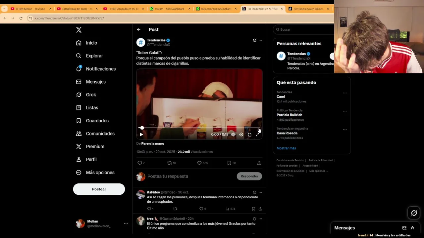424x238 pixels.
Task: Open options for the Casa Rosada trend
Action: (x=345, y=129)
